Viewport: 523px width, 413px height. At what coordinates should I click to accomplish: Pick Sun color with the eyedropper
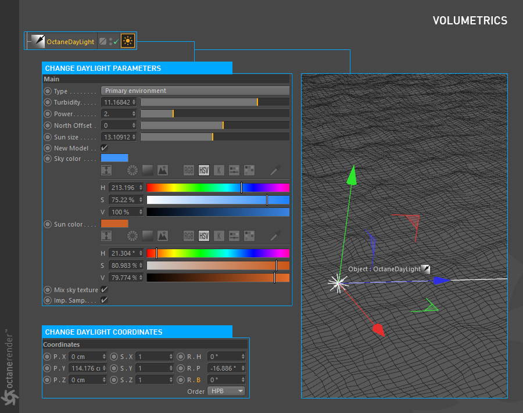click(x=275, y=236)
